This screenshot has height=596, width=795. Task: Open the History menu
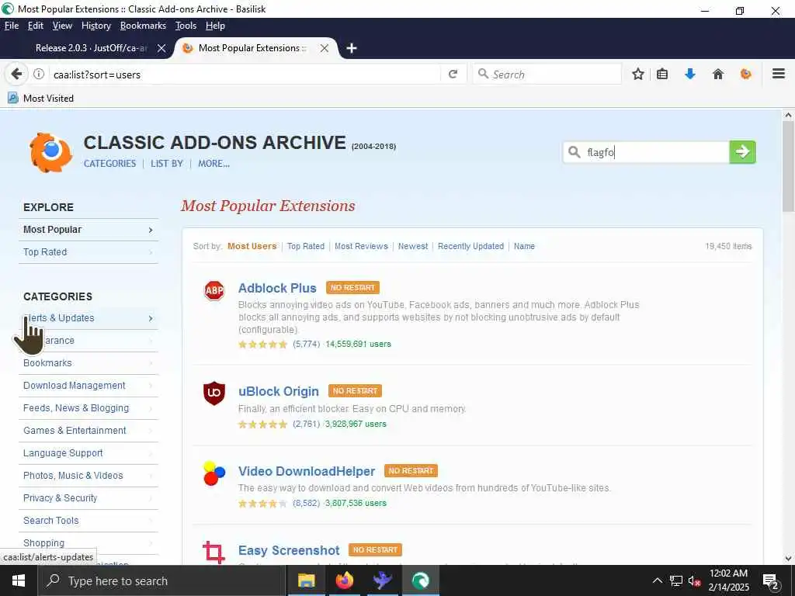95,26
